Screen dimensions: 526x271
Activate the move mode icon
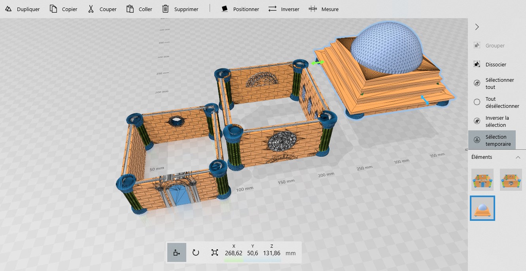176,252
